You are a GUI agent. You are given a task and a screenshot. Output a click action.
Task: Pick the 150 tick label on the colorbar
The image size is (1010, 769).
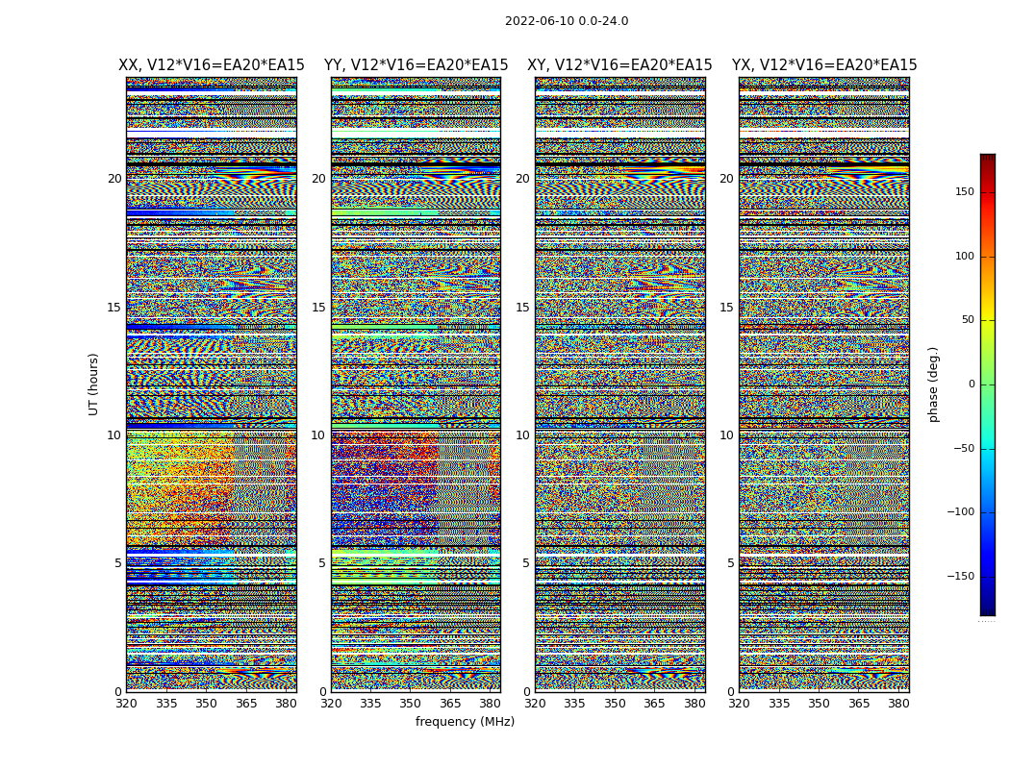point(965,191)
